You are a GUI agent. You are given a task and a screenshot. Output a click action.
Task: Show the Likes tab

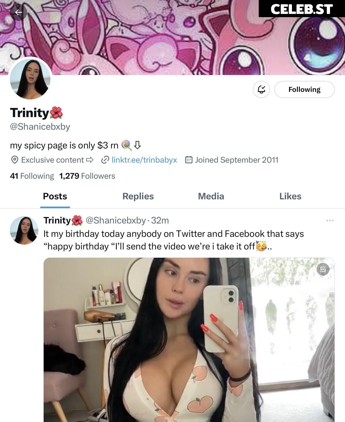pos(290,196)
